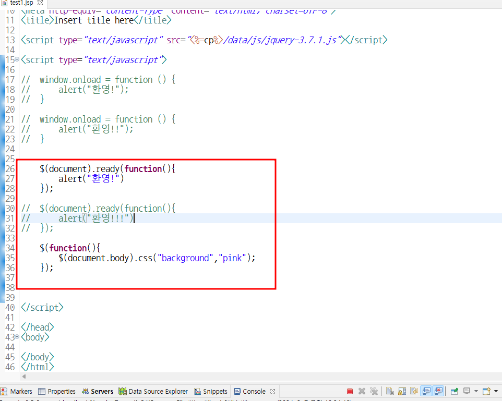Click the Servers tab icon
502x401 pixels.
coord(85,392)
